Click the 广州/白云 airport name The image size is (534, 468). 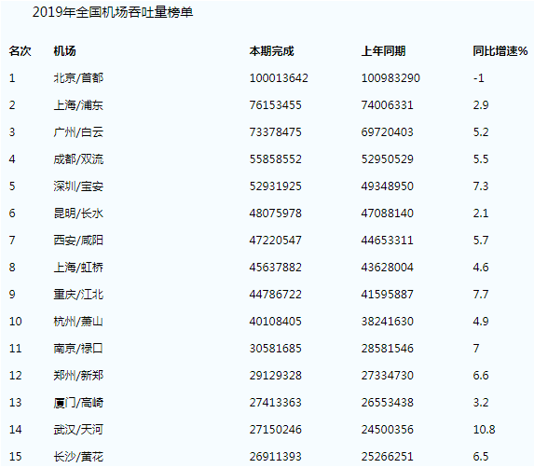click(78, 132)
